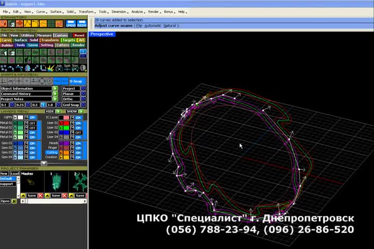Select the Join tool icon
The width and height of the screenshot is (374, 249).
(x=59, y=68)
